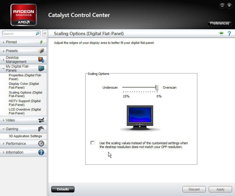
Task: Open Display Color (Digital Flat-Panel) page
Action: [x=24, y=86]
